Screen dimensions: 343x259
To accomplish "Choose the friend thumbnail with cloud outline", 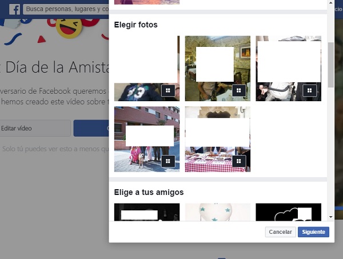I will click(288, 212).
